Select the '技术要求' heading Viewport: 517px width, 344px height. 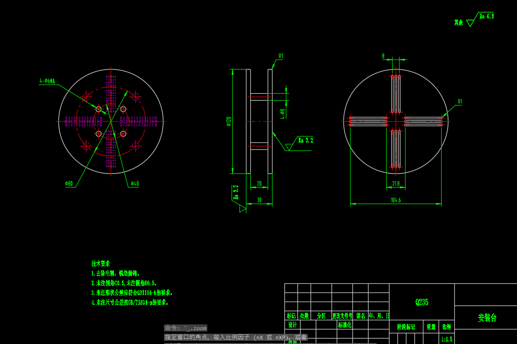(100, 264)
